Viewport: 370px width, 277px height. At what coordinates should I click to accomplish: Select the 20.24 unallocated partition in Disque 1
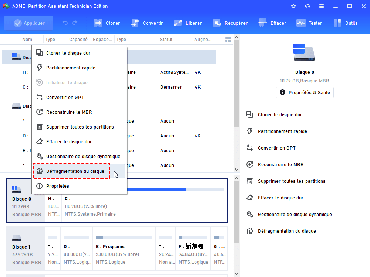[165, 249]
